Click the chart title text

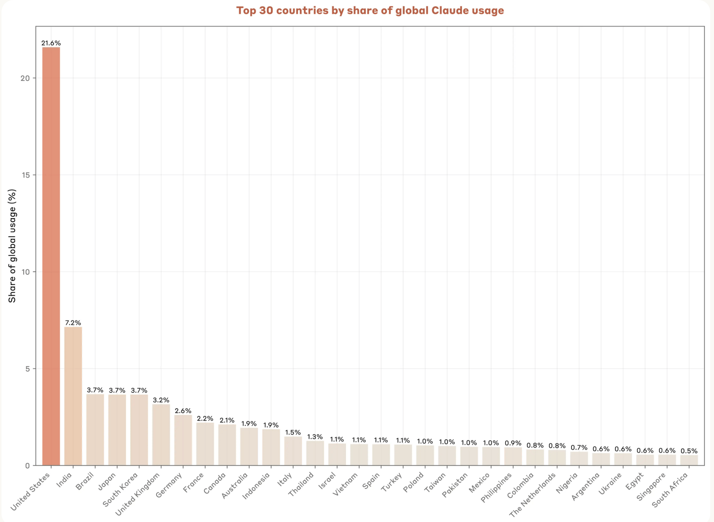point(370,10)
